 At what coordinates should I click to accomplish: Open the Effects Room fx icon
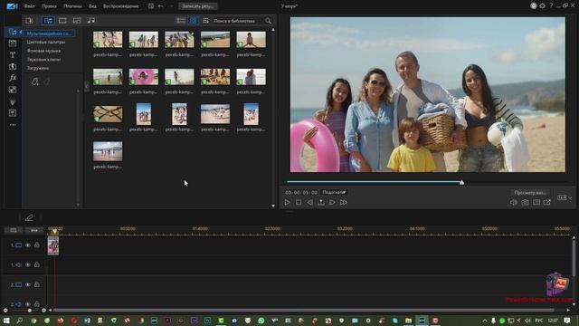point(12,78)
